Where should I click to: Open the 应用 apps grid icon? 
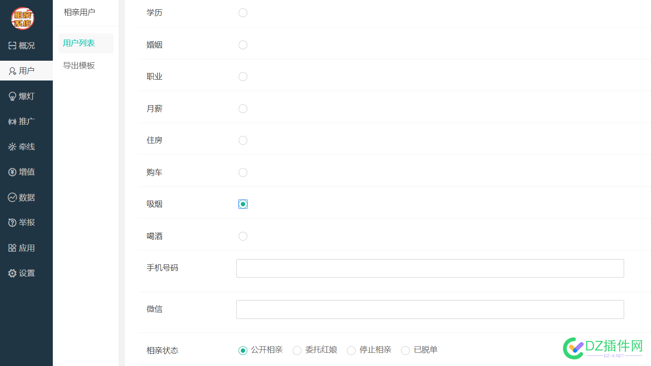(x=12, y=248)
